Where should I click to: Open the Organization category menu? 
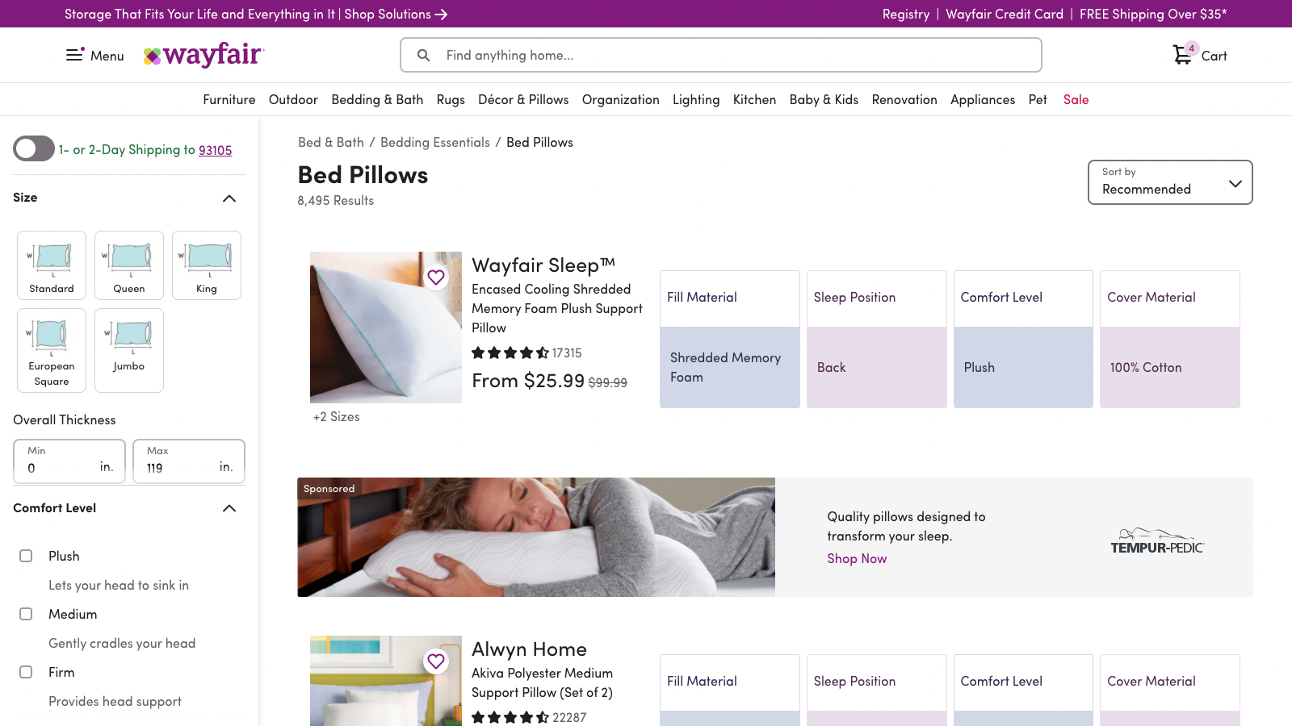[621, 99]
